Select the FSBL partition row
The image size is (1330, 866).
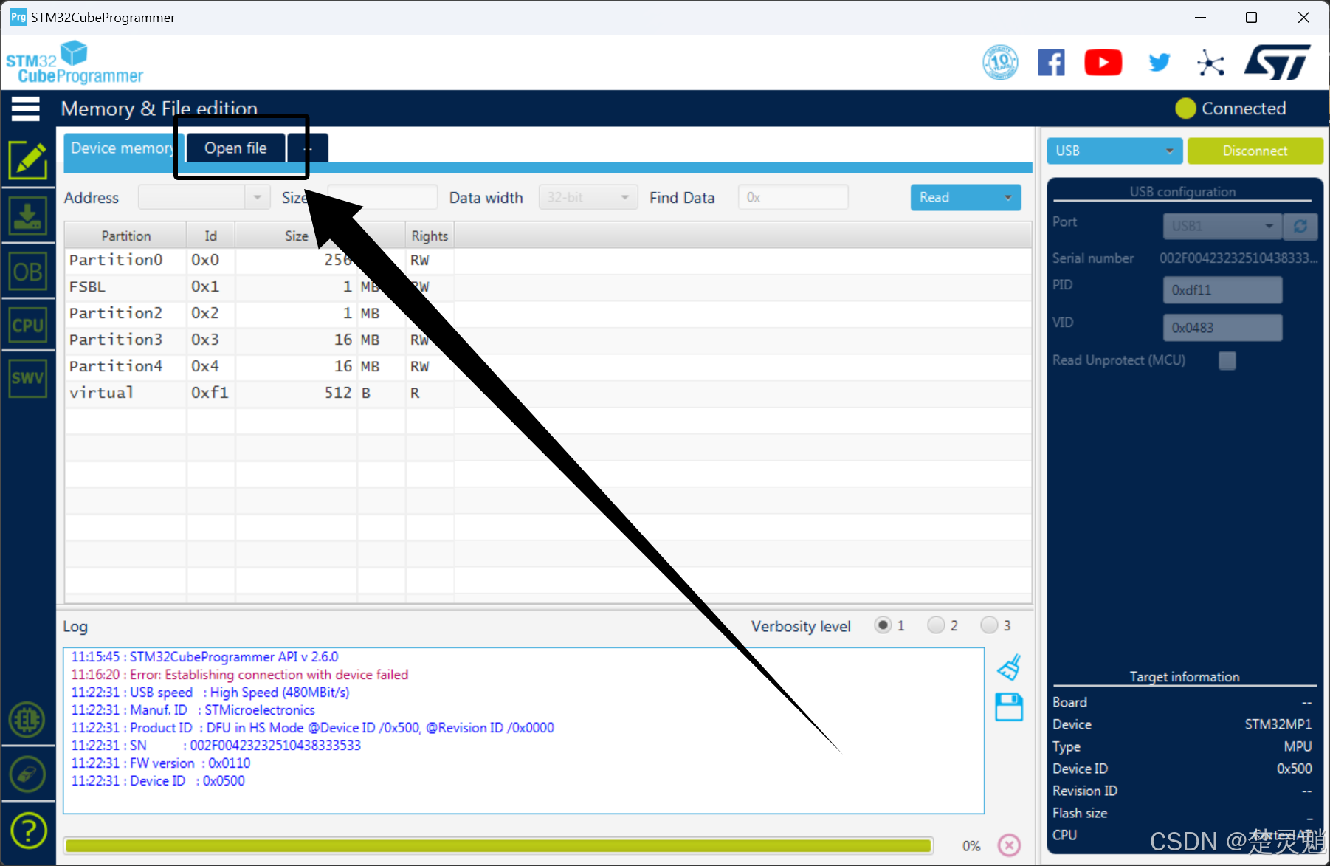(x=548, y=286)
